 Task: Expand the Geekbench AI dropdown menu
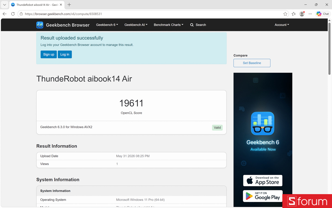pos(136,25)
